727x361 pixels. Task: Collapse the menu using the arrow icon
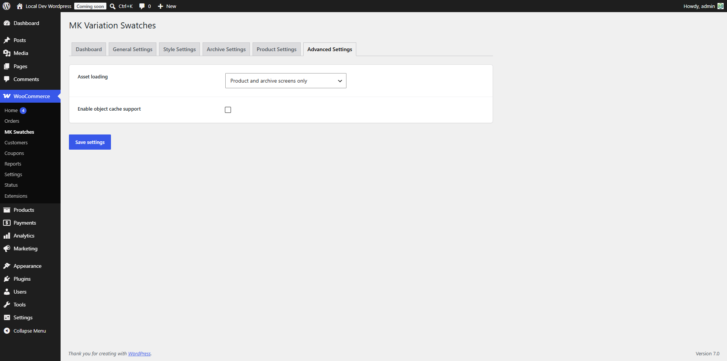7,331
